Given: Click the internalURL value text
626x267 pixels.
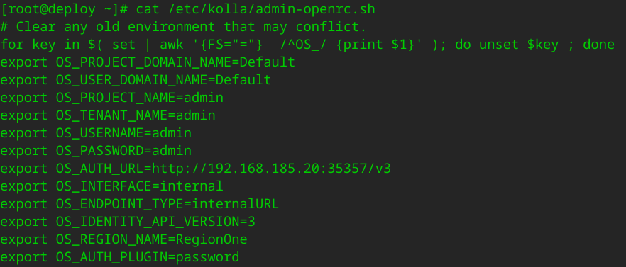Looking at the screenshot, I should pos(236,204).
